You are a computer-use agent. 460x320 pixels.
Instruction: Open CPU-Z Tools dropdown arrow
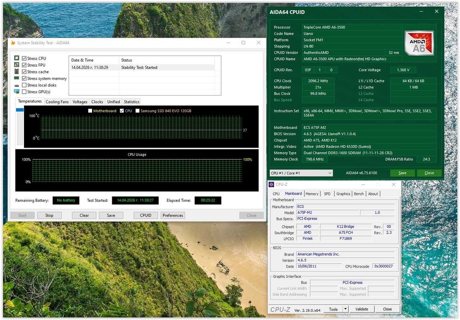pos(345,309)
